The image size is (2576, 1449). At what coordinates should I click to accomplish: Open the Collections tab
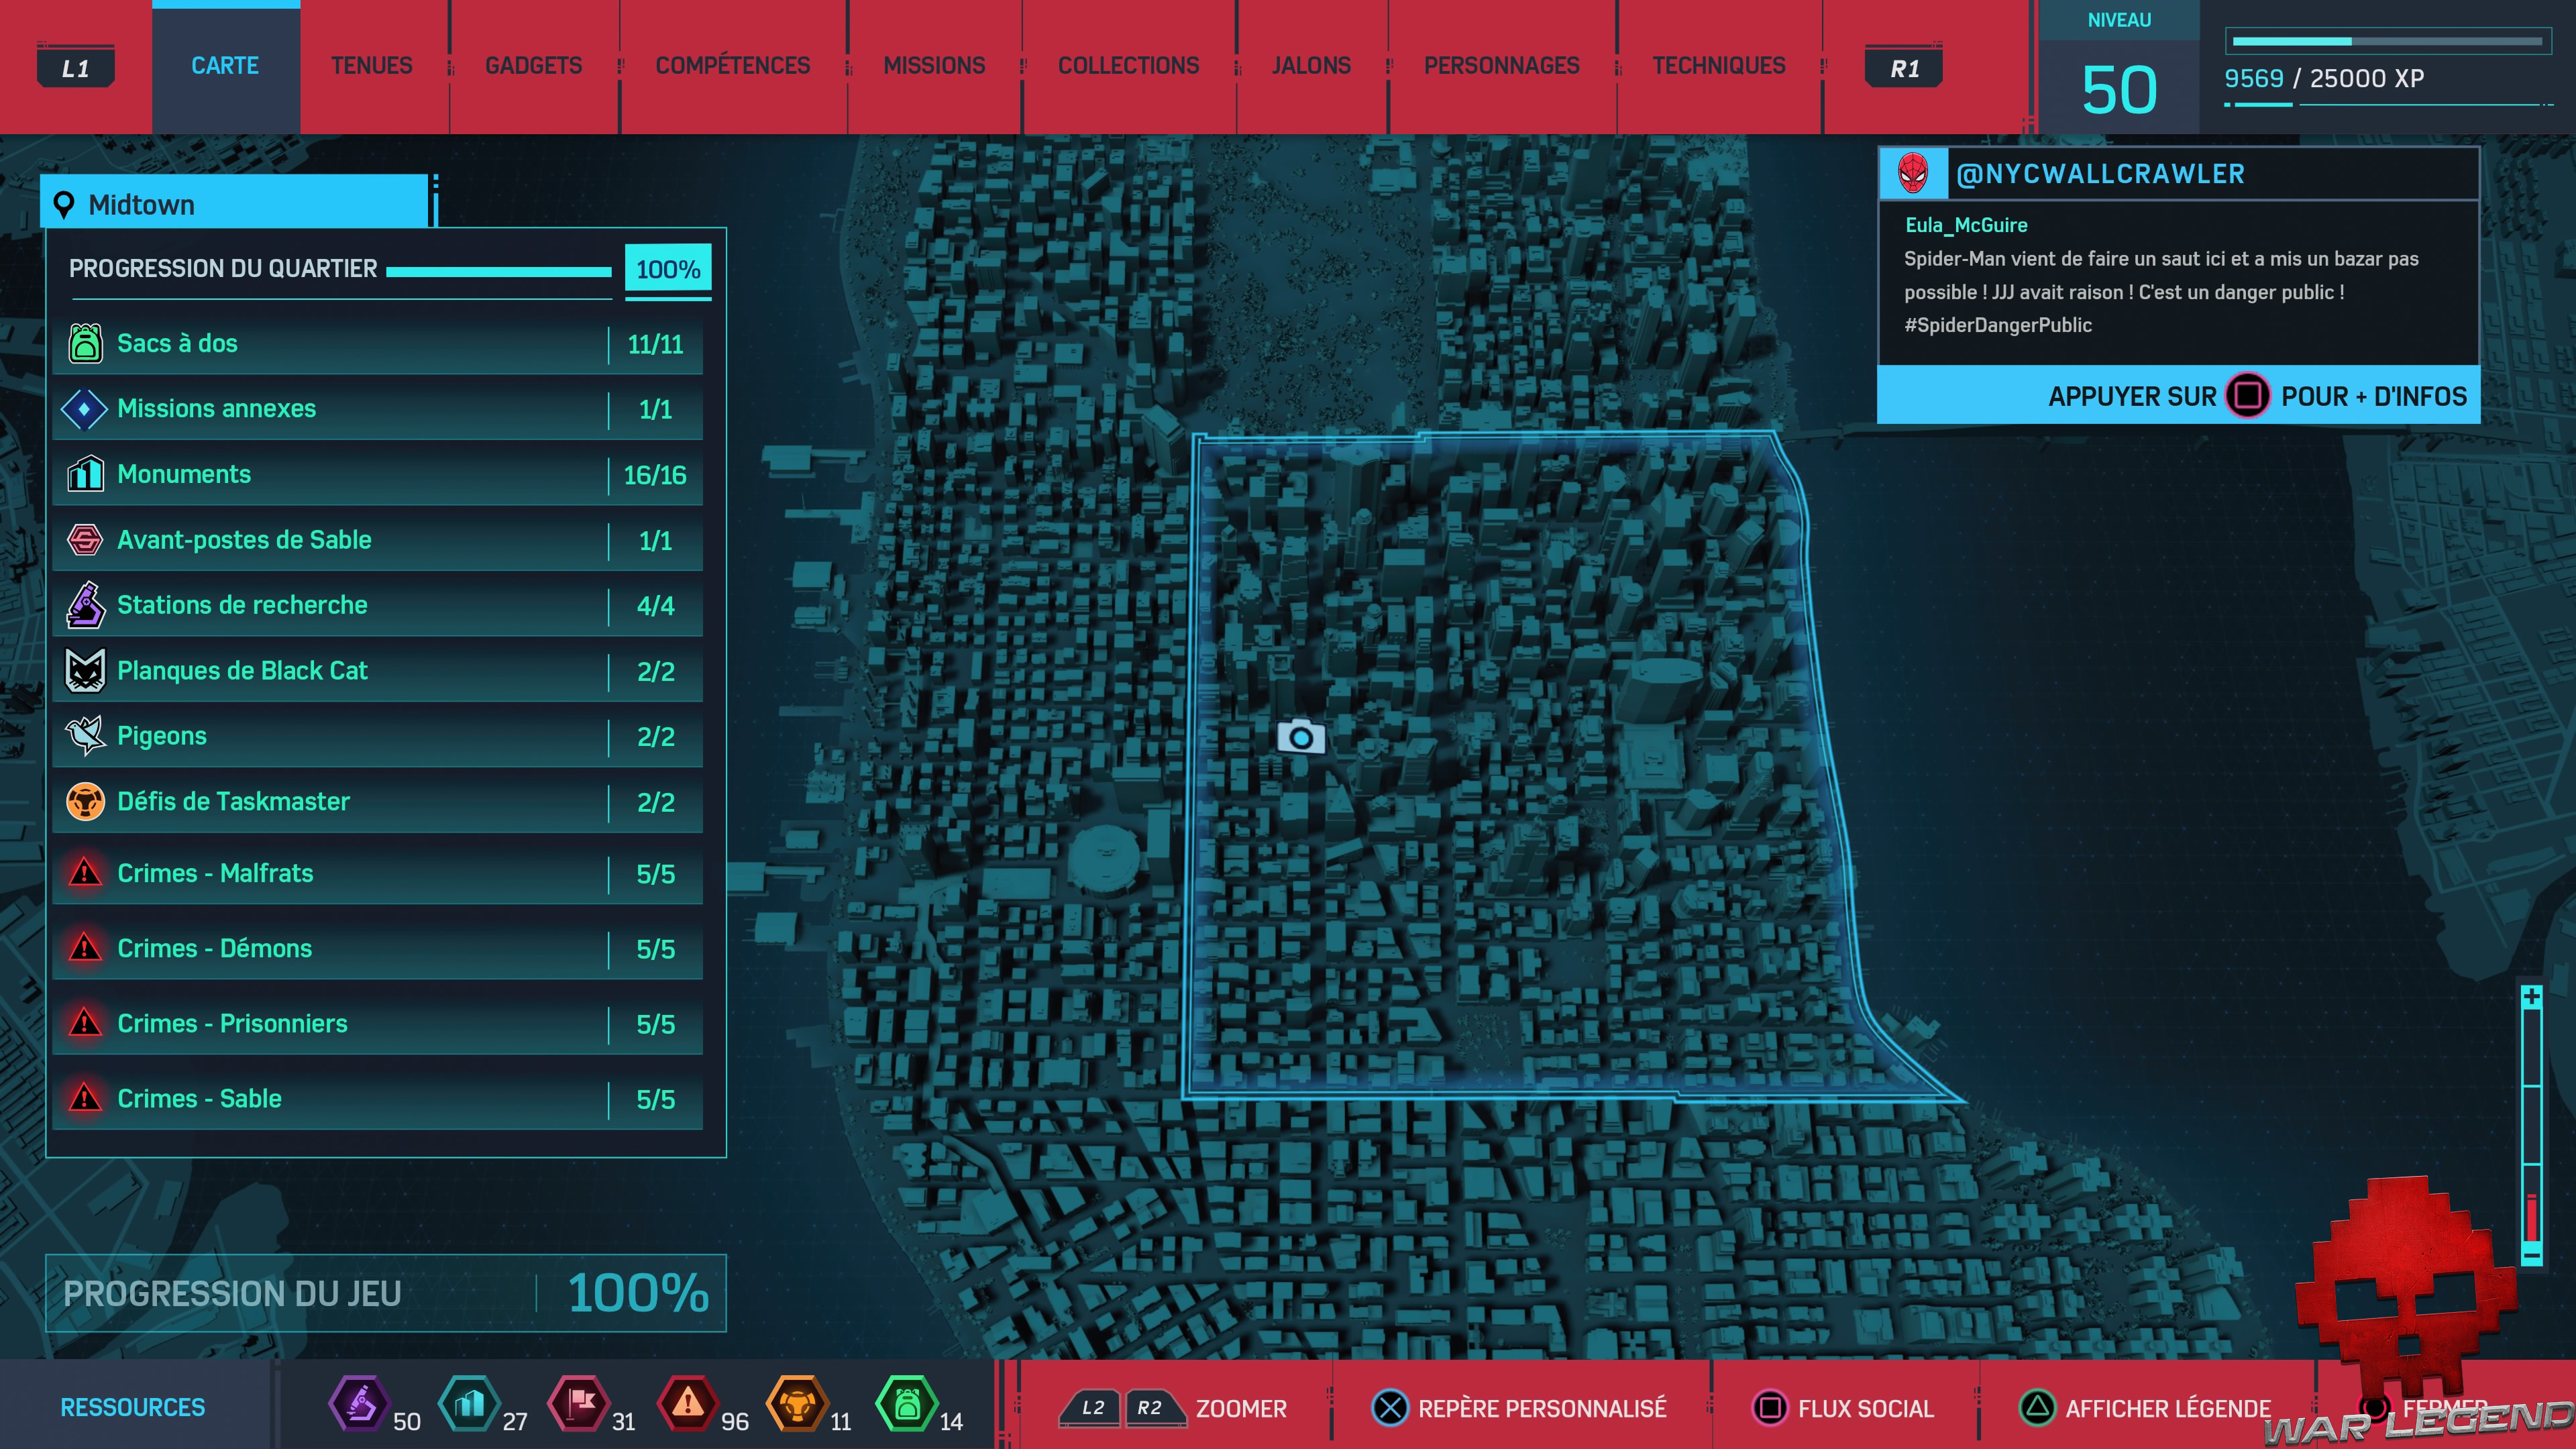(x=1128, y=66)
